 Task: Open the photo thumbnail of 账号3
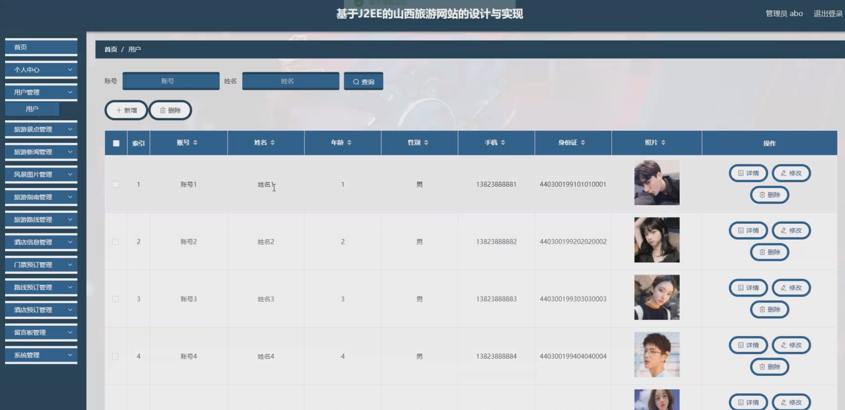(x=657, y=297)
